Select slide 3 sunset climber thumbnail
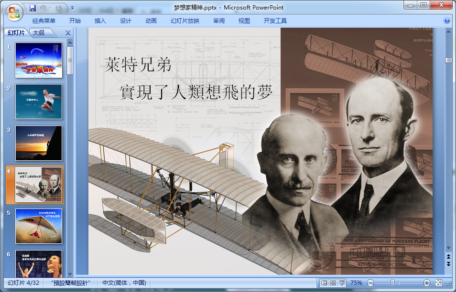This screenshot has height=292, width=456. coord(39,143)
